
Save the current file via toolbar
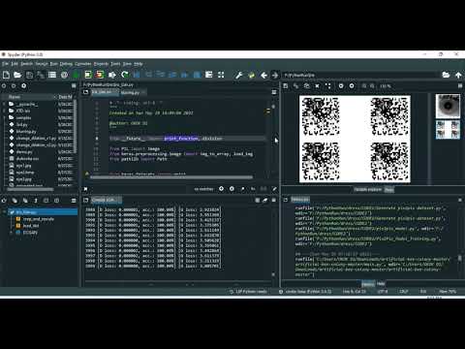tap(29, 75)
